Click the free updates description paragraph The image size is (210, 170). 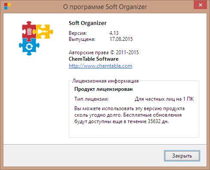129,115
